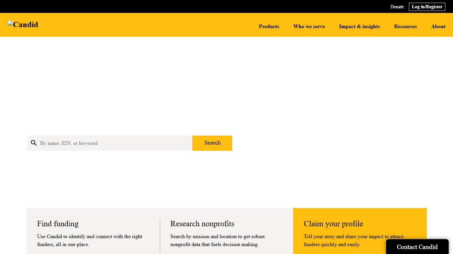Open the Who we serve menu
This screenshot has width=453, height=254.
pos(309,26)
